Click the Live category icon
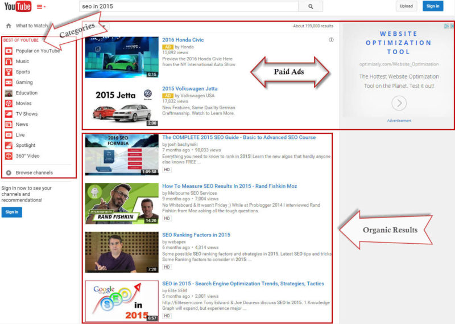This screenshot has width=455, height=324. (x=9, y=135)
